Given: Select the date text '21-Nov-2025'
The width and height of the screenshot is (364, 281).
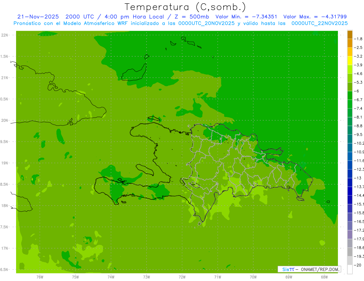Looking at the screenshot, I should (x=38, y=17).
